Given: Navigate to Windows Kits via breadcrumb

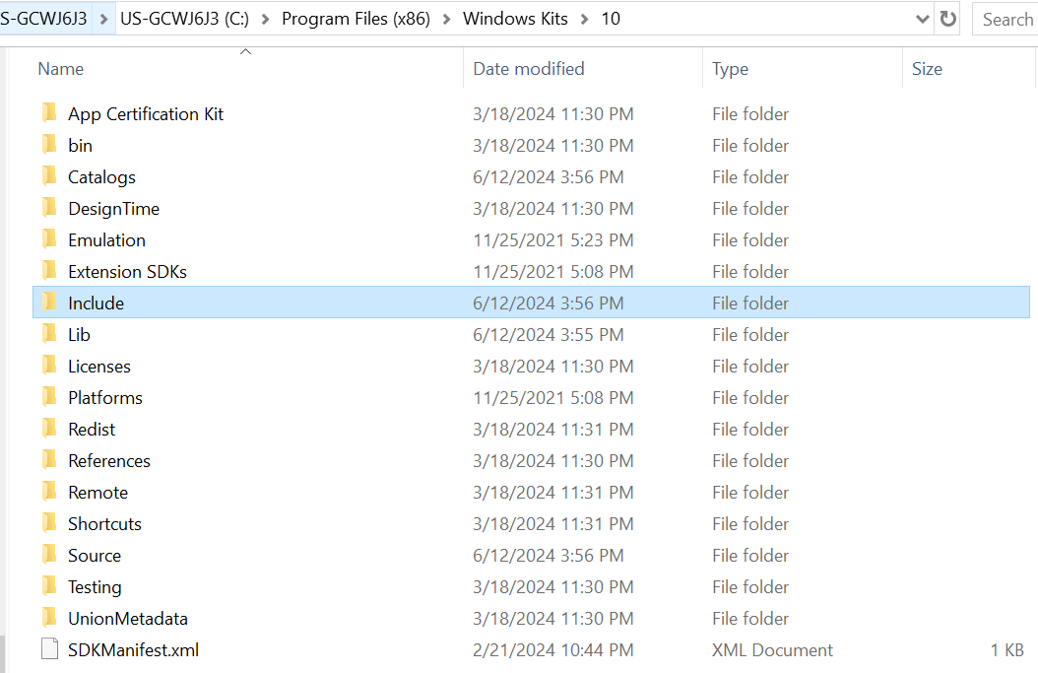Looking at the screenshot, I should point(515,18).
